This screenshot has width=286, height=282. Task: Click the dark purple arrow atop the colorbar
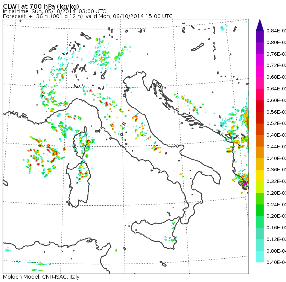pos(260,25)
